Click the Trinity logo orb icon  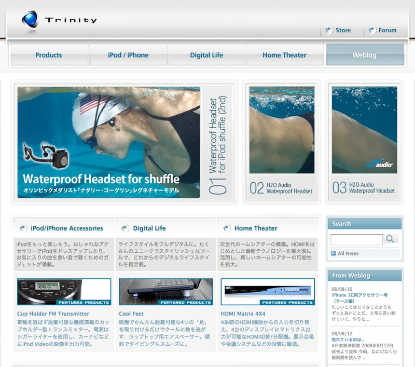tap(30, 19)
